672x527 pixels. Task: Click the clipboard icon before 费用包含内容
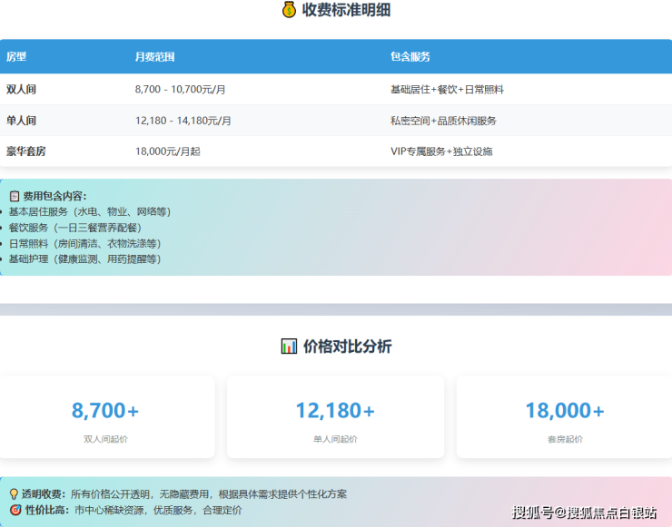pyautogui.click(x=14, y=196)
